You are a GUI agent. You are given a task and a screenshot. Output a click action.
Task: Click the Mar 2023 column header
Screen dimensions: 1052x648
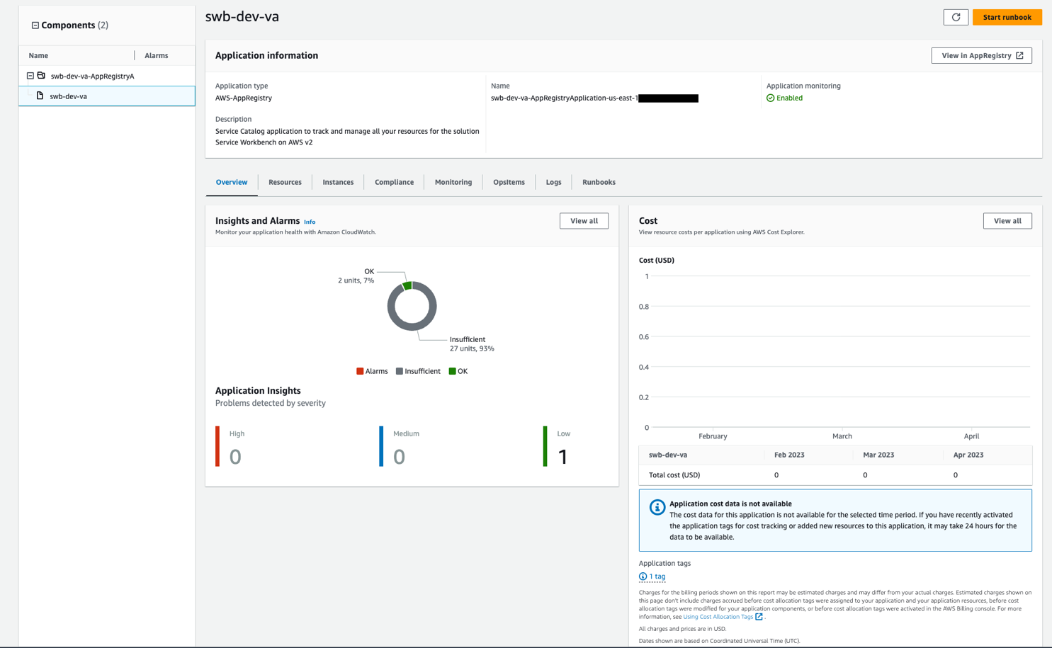[878, 455]
